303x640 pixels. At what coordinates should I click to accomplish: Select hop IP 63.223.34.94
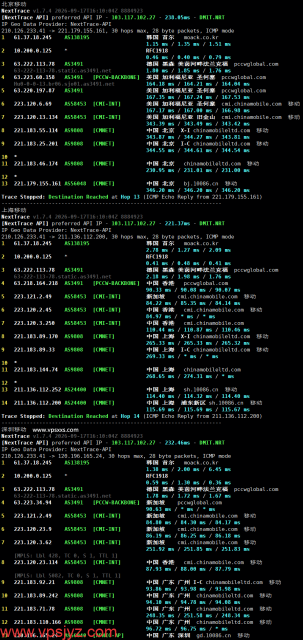pos(33,502)
